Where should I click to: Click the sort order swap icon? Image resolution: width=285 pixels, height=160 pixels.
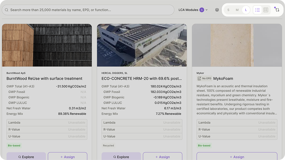277,10
